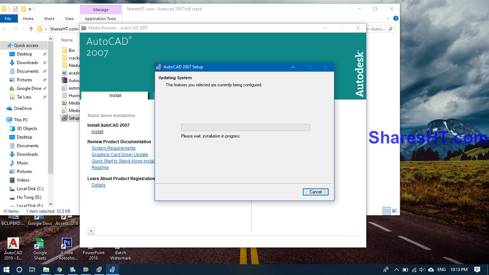
Task: Open File Explorer from the taskbar
Action: tap(46, 270)
